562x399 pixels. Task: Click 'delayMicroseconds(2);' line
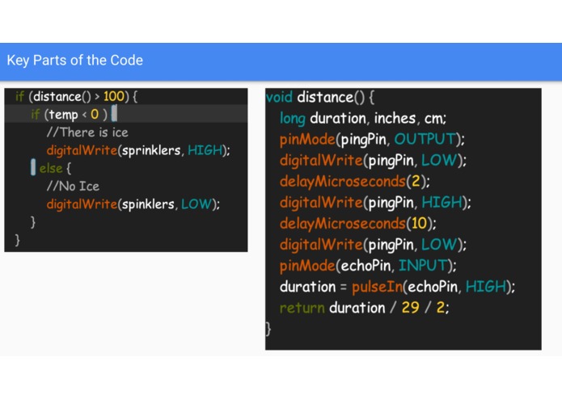pos(355,181)
